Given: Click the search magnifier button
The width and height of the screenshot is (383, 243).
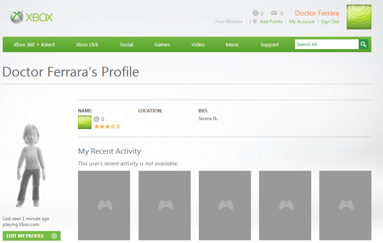Looking at the screenshot, I should pos(363,44).
